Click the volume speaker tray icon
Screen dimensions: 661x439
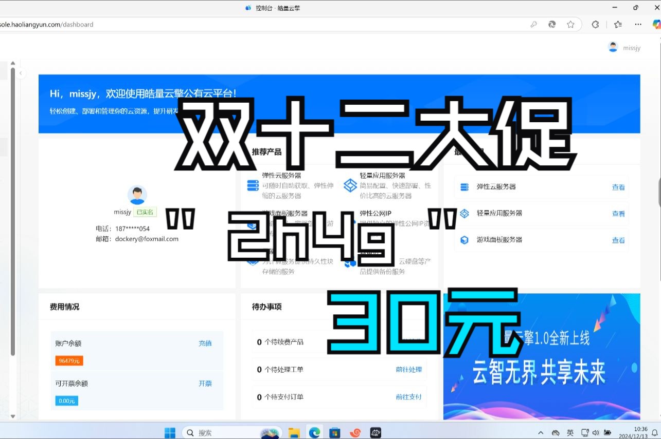pyautogui.click(x=596, y=433)
